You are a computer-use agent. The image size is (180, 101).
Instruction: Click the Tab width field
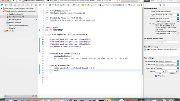(160, 71)
